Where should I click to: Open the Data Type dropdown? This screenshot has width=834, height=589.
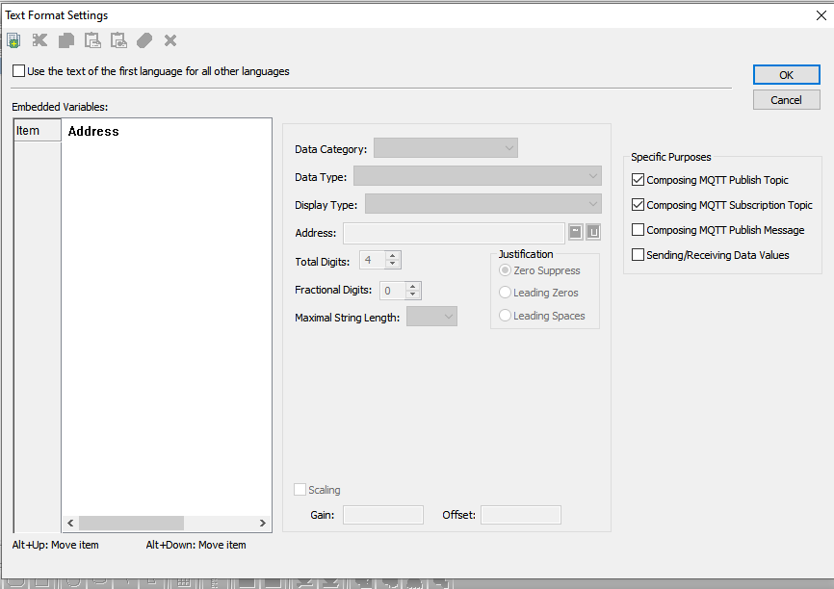(x=478, y=176)
